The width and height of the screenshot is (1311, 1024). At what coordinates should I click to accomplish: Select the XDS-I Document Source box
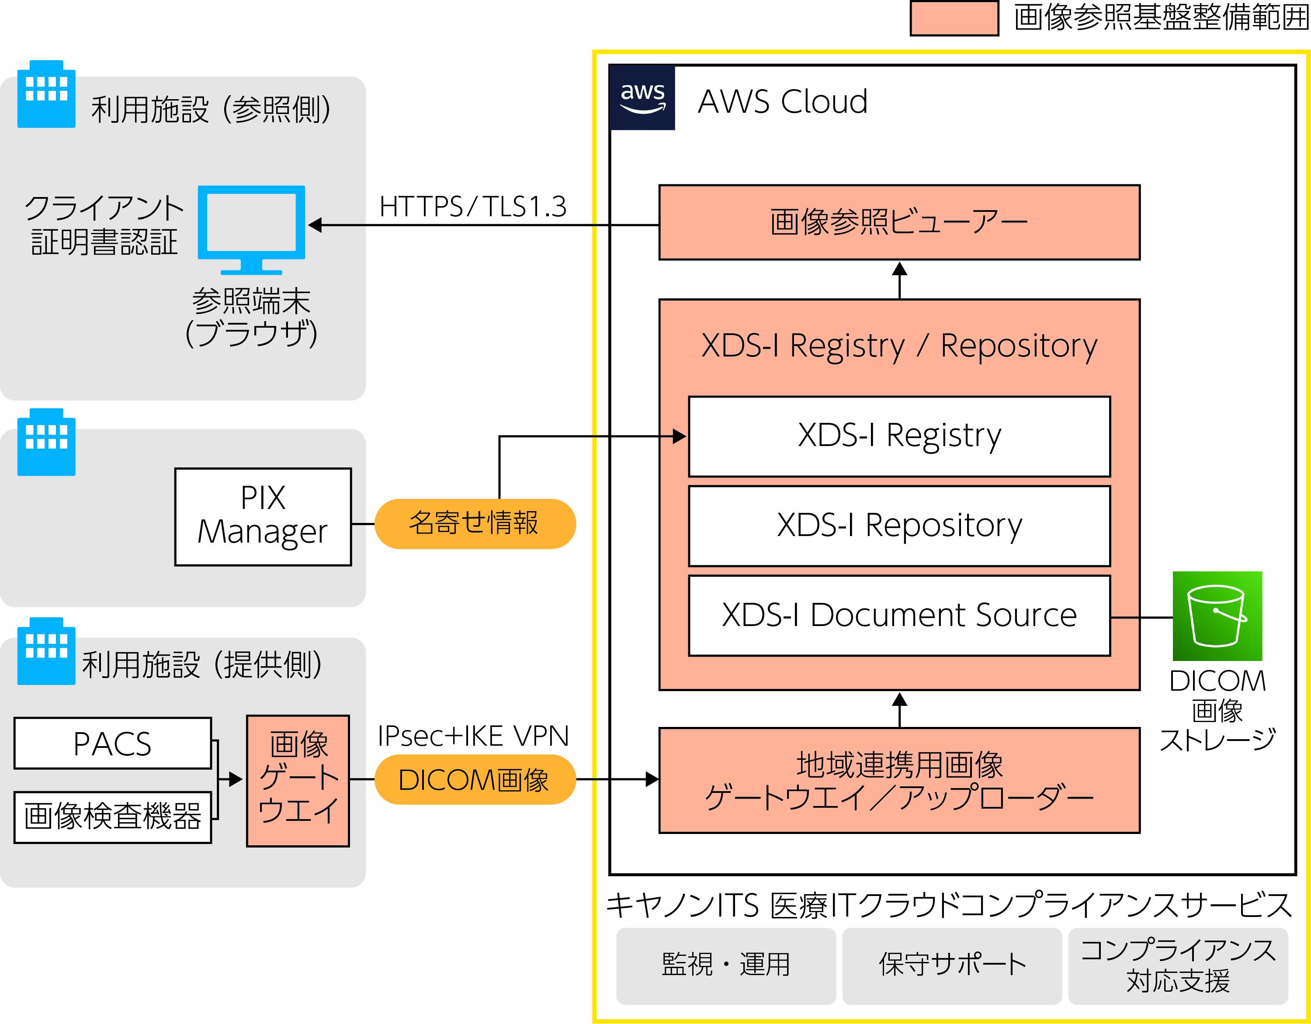(898, 615)
